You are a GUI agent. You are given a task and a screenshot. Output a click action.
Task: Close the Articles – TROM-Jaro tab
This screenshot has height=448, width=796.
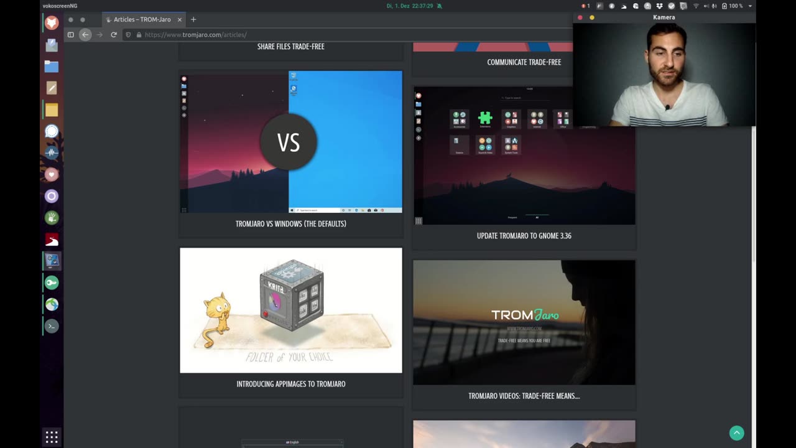click(x=180, y=19)
